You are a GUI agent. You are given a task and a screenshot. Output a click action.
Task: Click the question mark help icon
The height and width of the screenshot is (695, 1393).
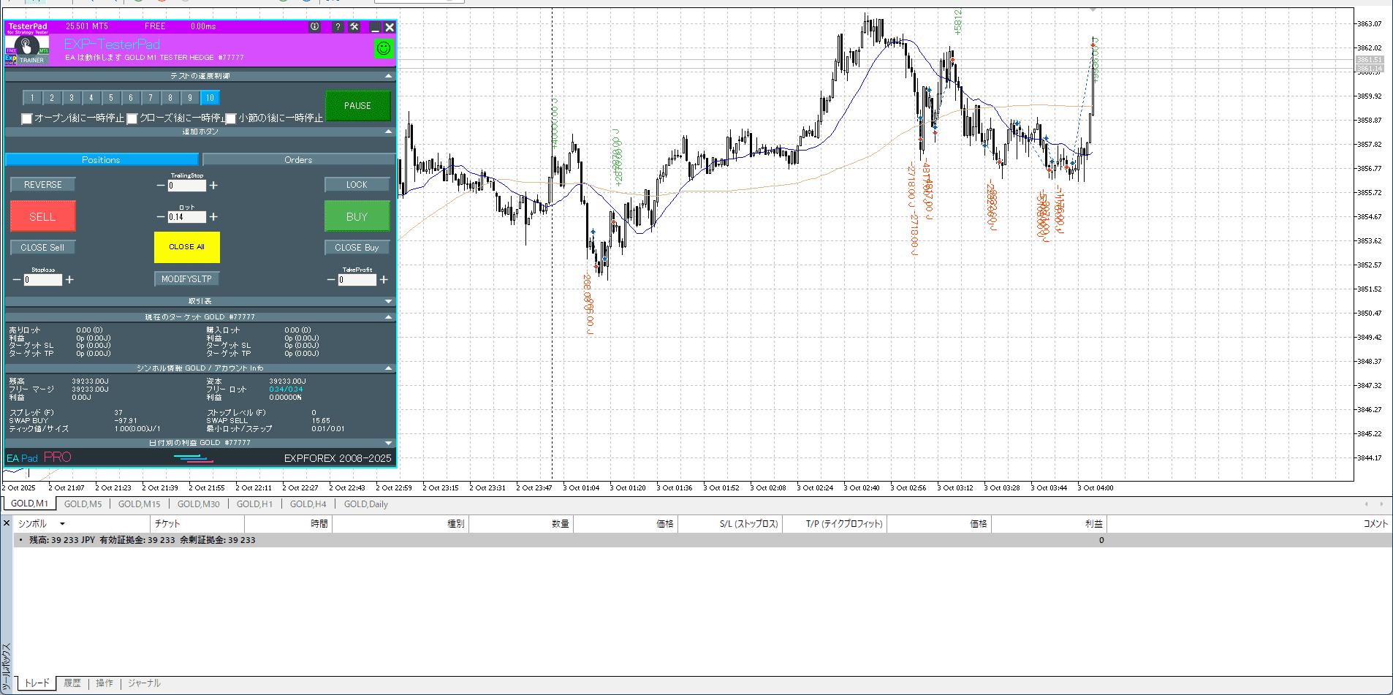click(x=337, y=26)
